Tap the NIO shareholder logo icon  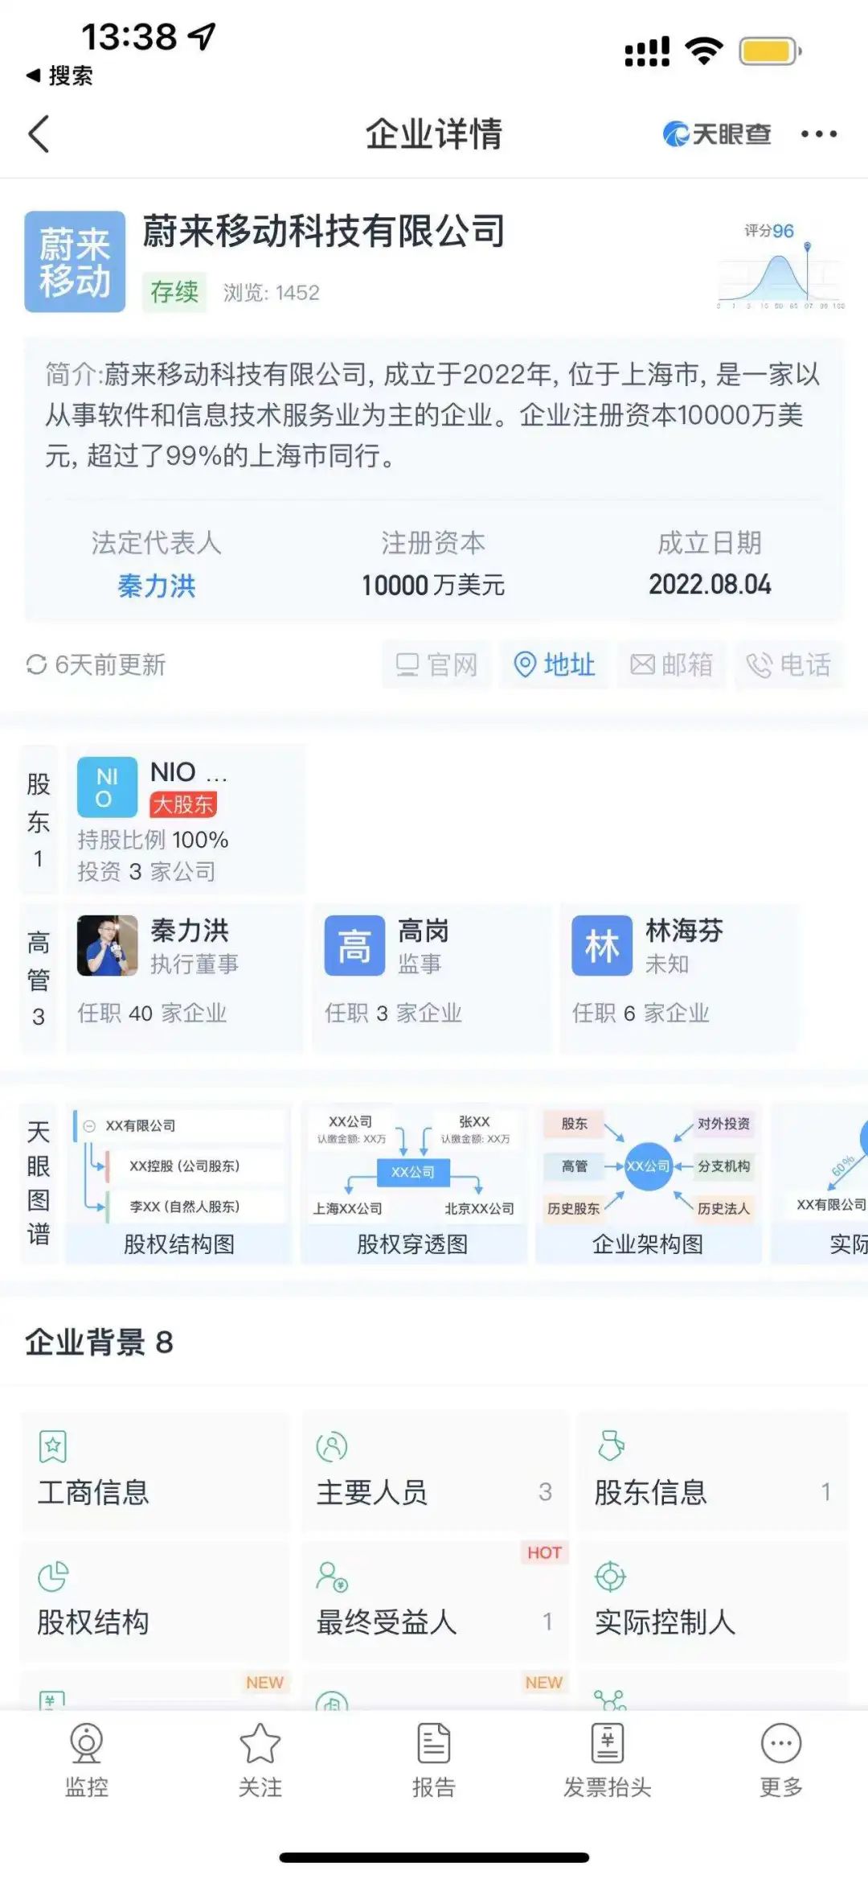pos(107,787)
